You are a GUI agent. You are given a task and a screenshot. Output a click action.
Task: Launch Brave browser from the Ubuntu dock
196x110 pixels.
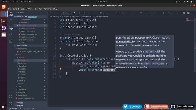(x=4, y=7)
